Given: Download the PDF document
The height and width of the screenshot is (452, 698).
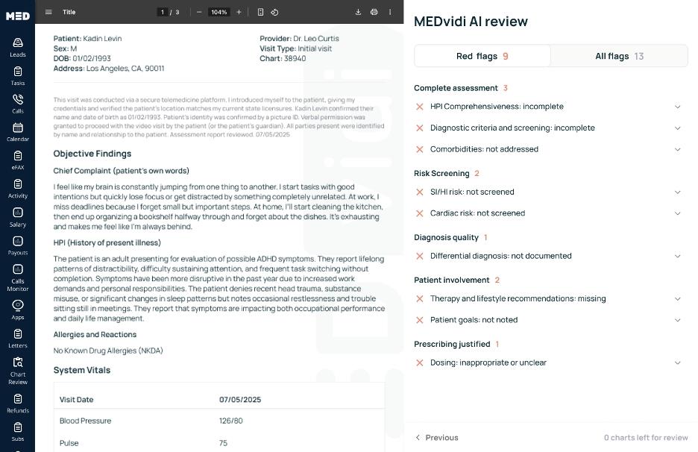Looking at the screenshot, I should coord(358,12).
